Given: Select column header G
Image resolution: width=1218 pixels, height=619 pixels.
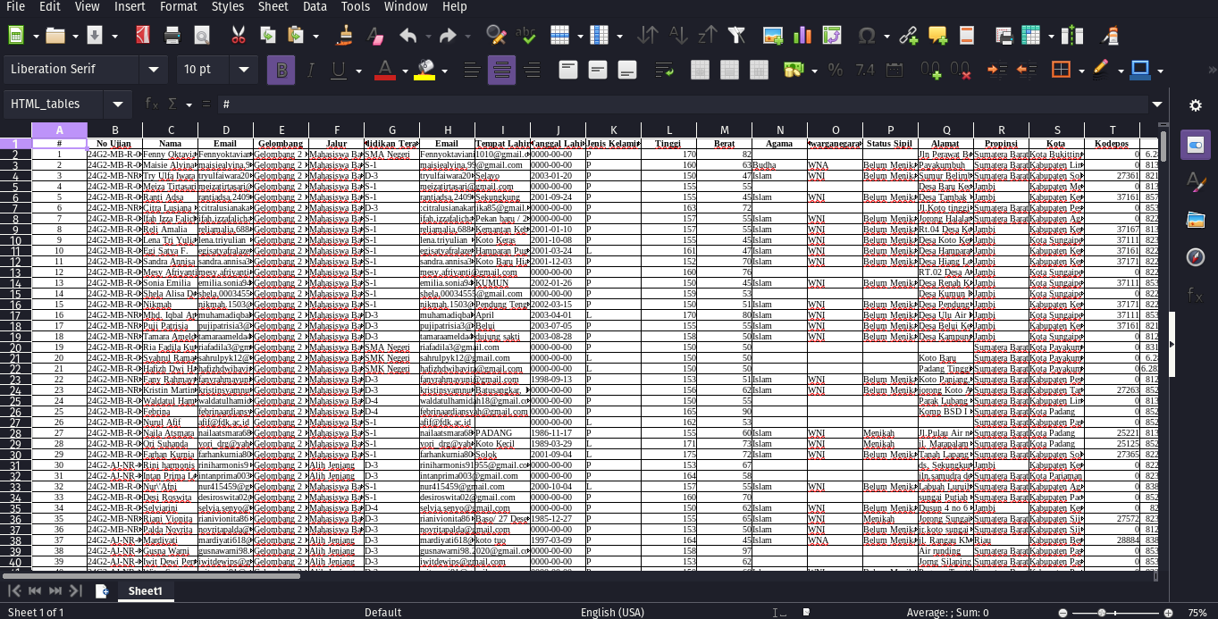Looking at the screenshot, I should pos(391,130).
